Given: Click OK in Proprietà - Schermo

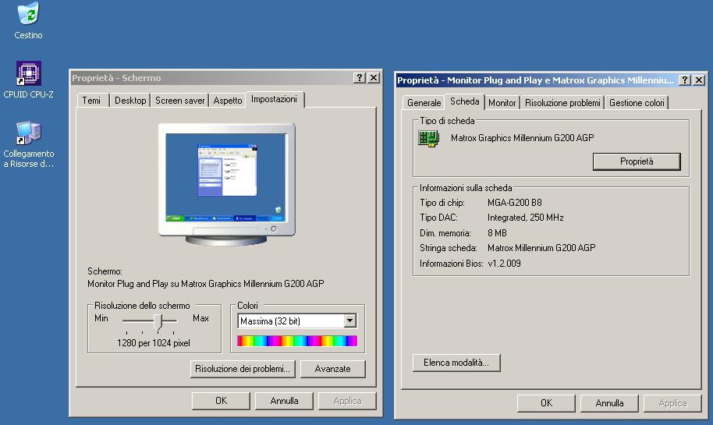Looking at the screenshot, I should coord(221,401).
